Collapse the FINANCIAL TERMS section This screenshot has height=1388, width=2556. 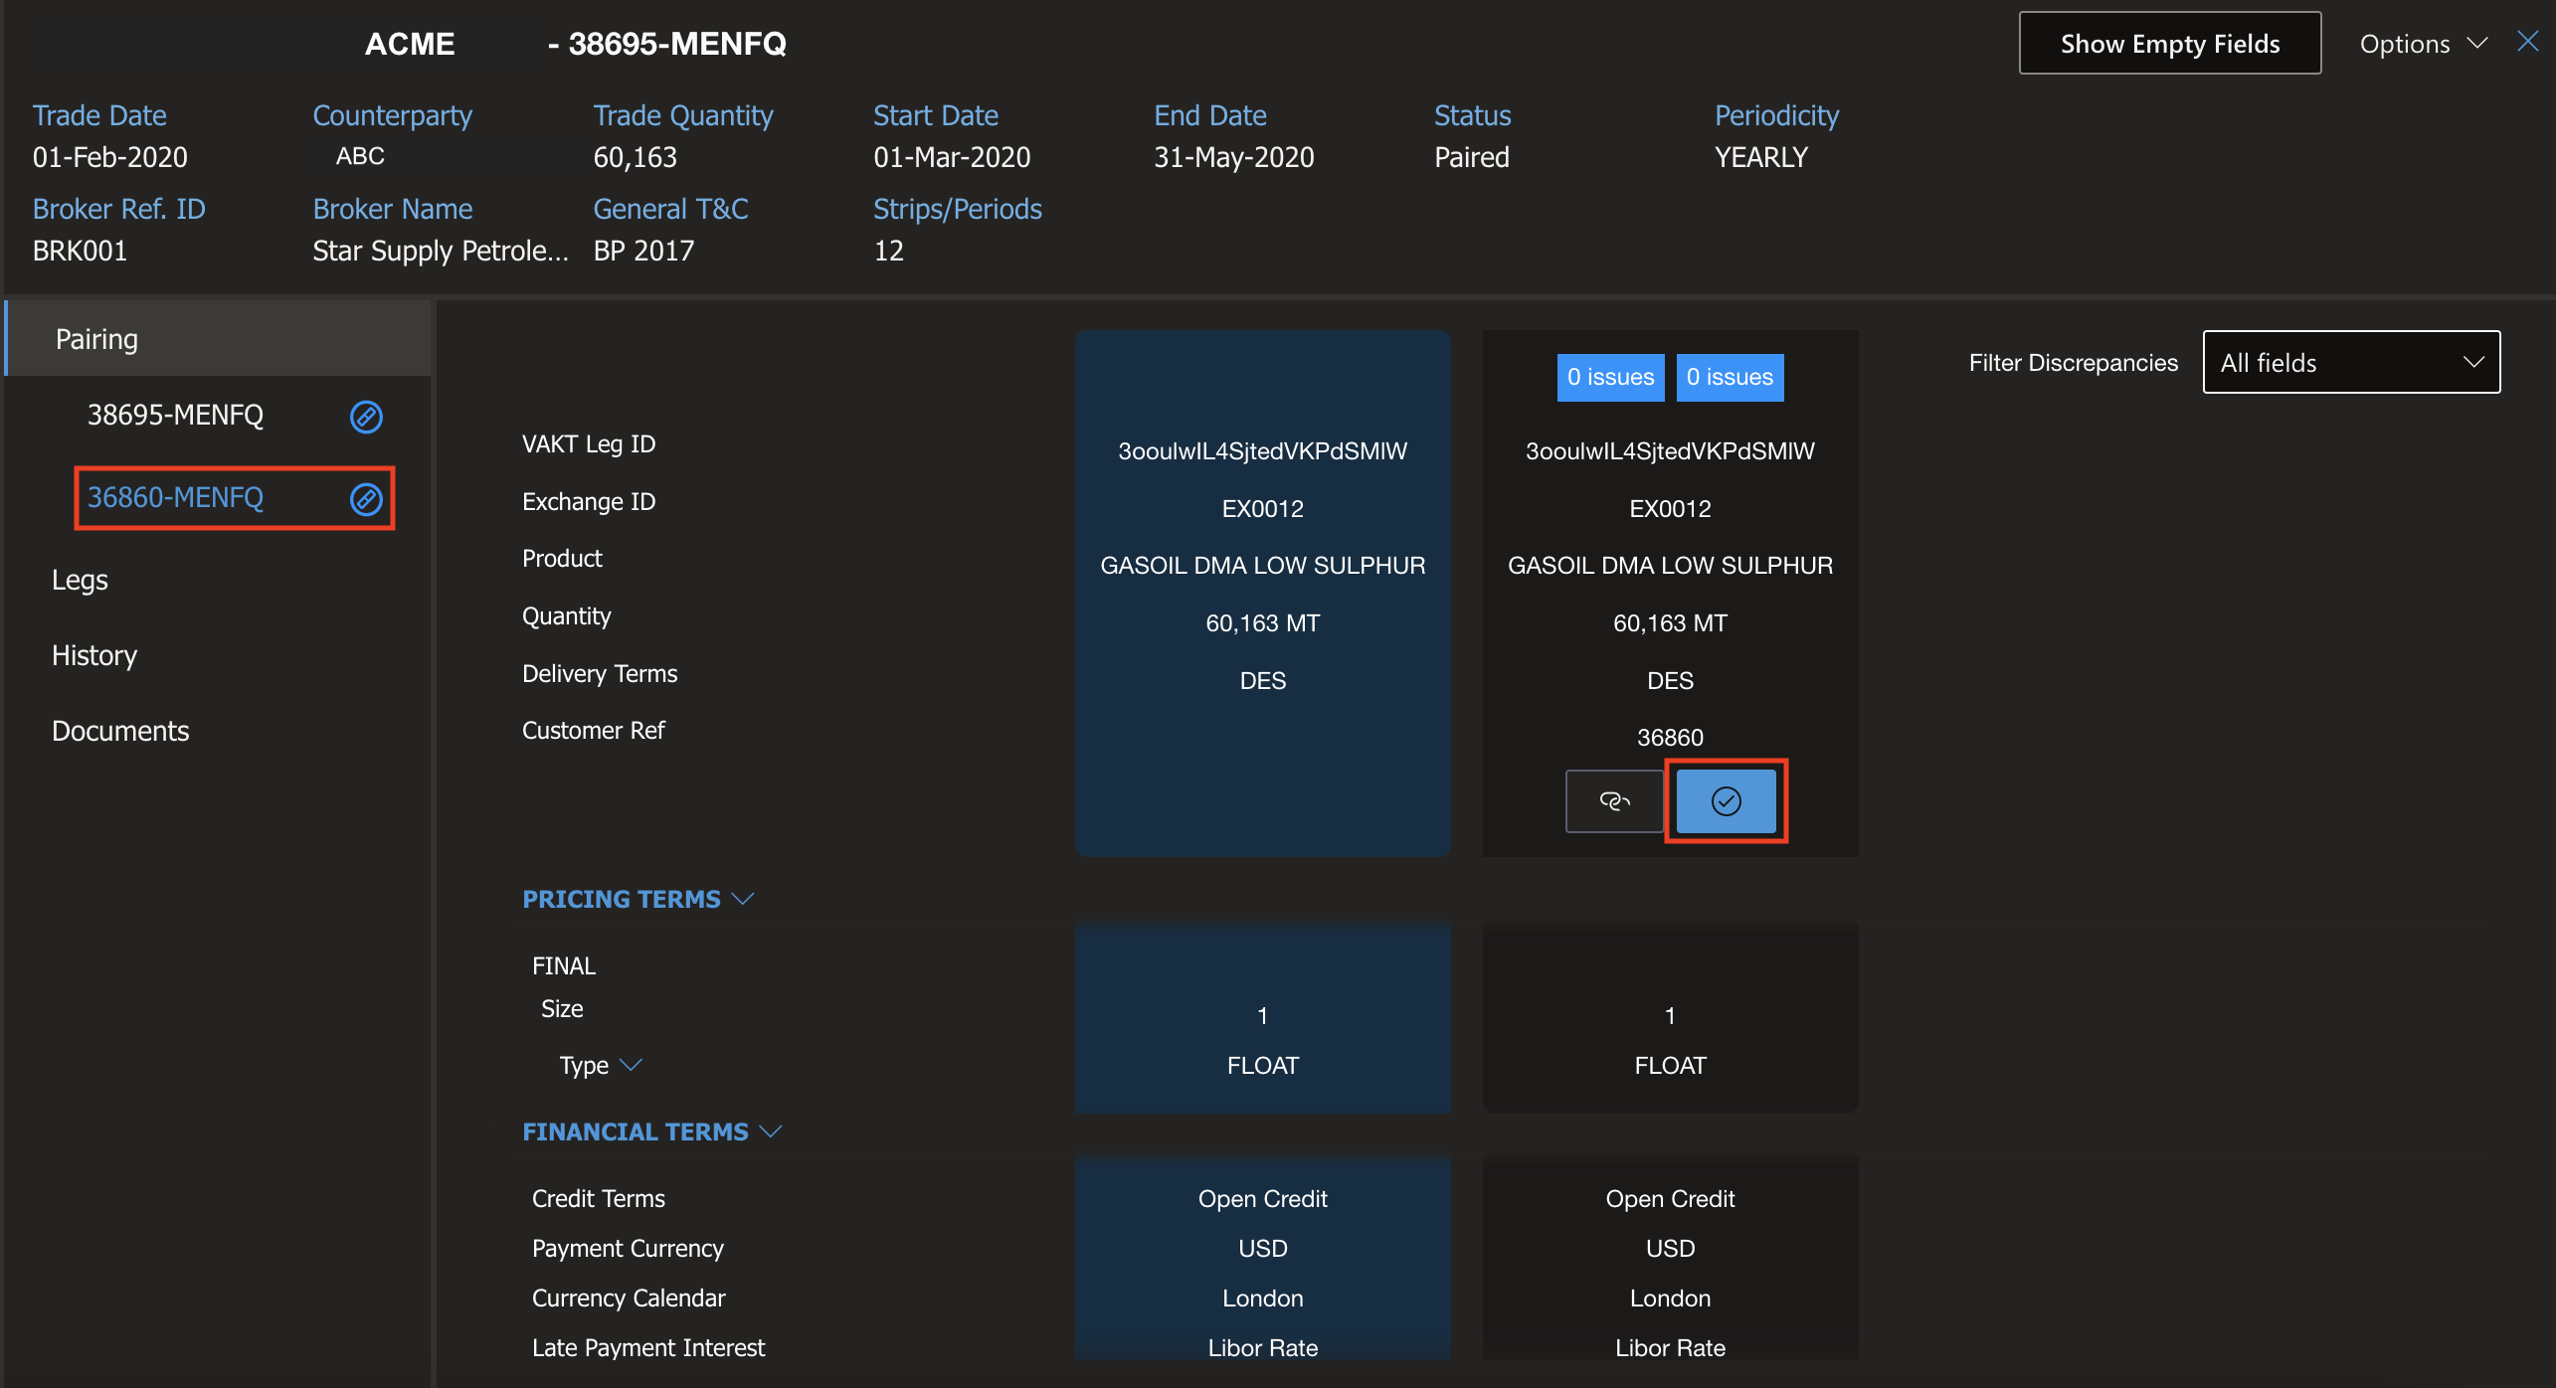pos(771,1131)
